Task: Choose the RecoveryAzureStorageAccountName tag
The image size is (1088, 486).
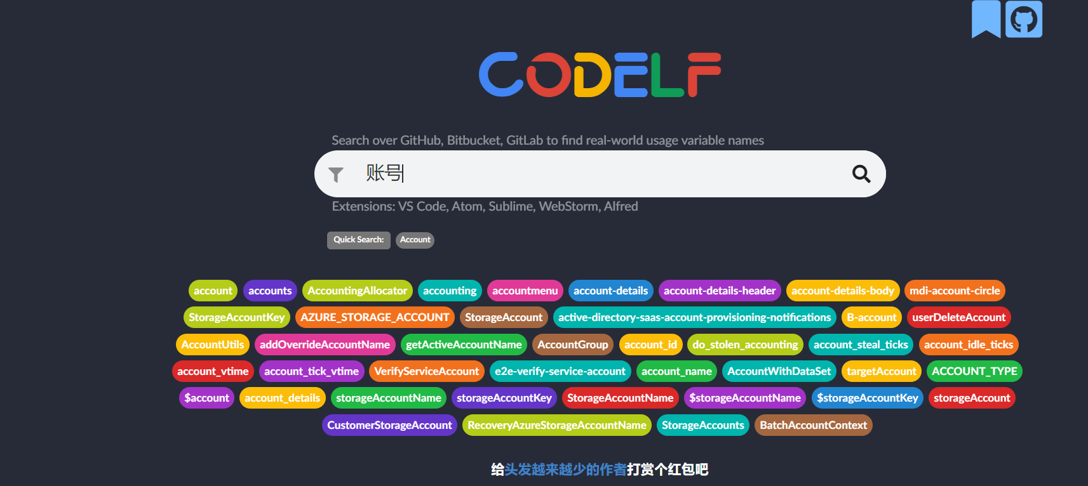Action: [x=557, y=425]
